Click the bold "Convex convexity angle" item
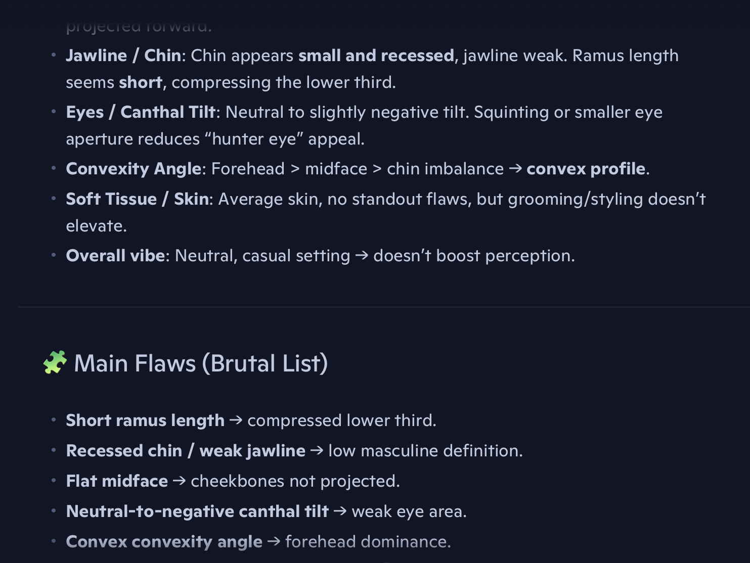750x563 pixels. pos(164,542)
